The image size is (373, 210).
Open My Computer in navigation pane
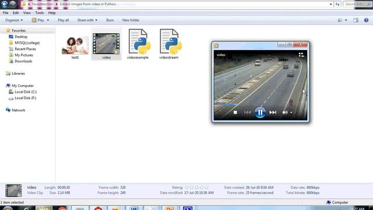pos(23,86)
